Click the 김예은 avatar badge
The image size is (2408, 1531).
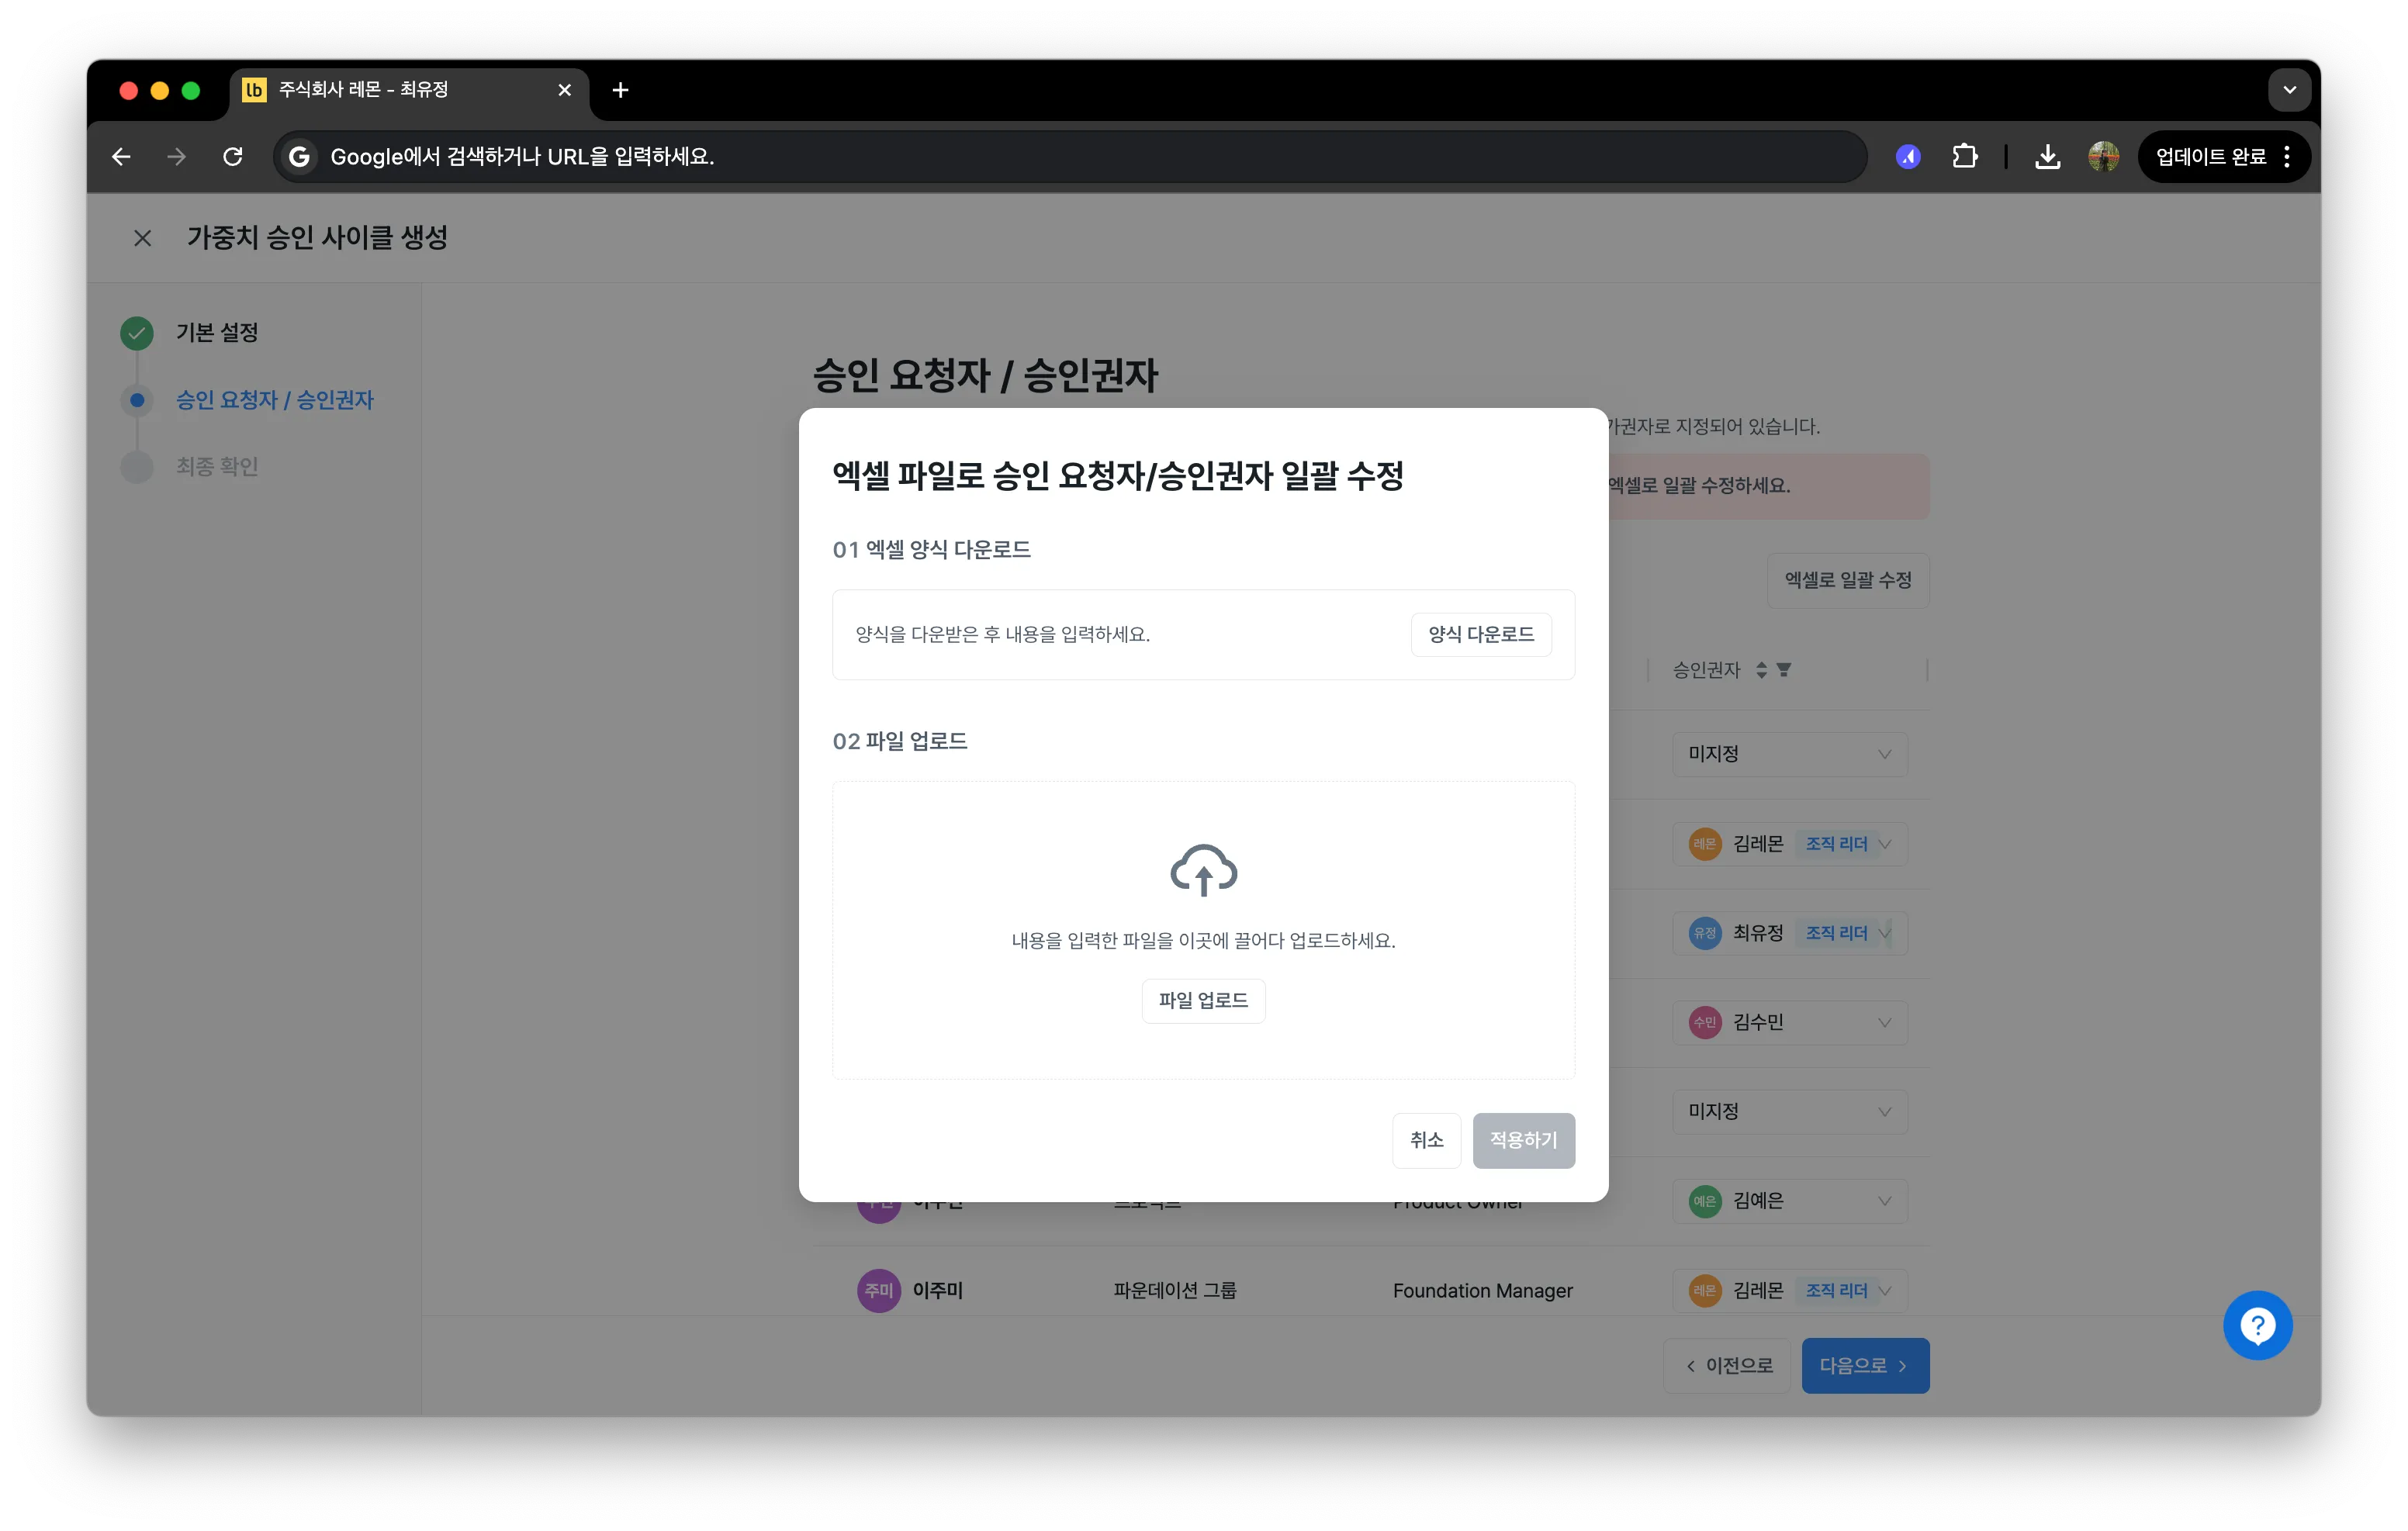point(1705,1201)
